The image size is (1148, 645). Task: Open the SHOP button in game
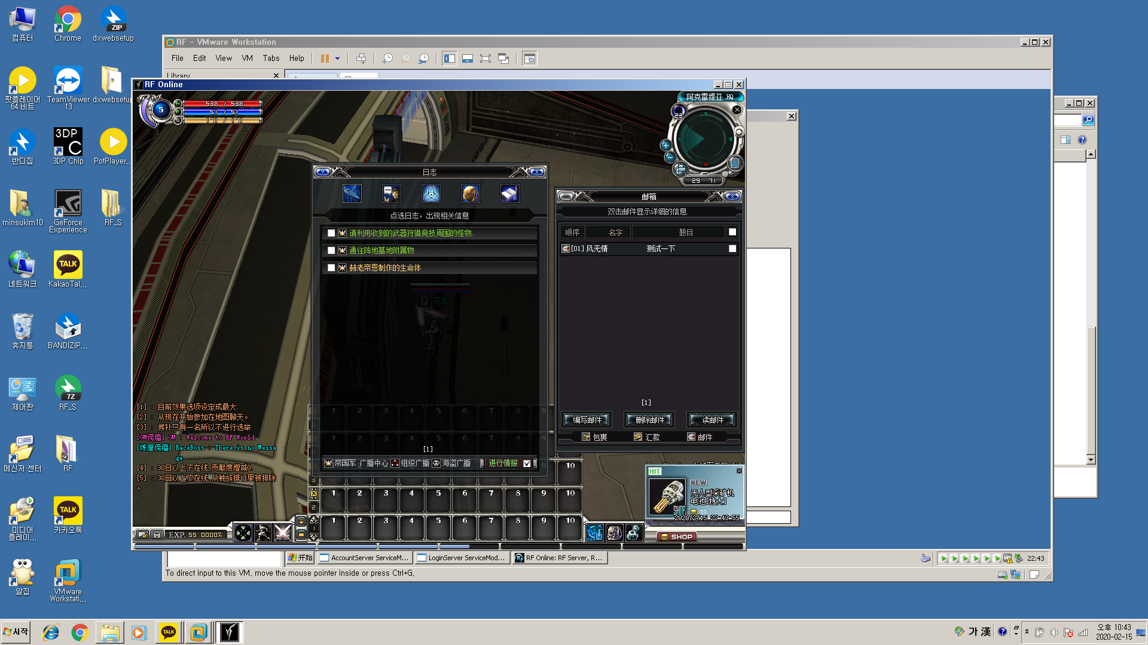coord(677,537)
